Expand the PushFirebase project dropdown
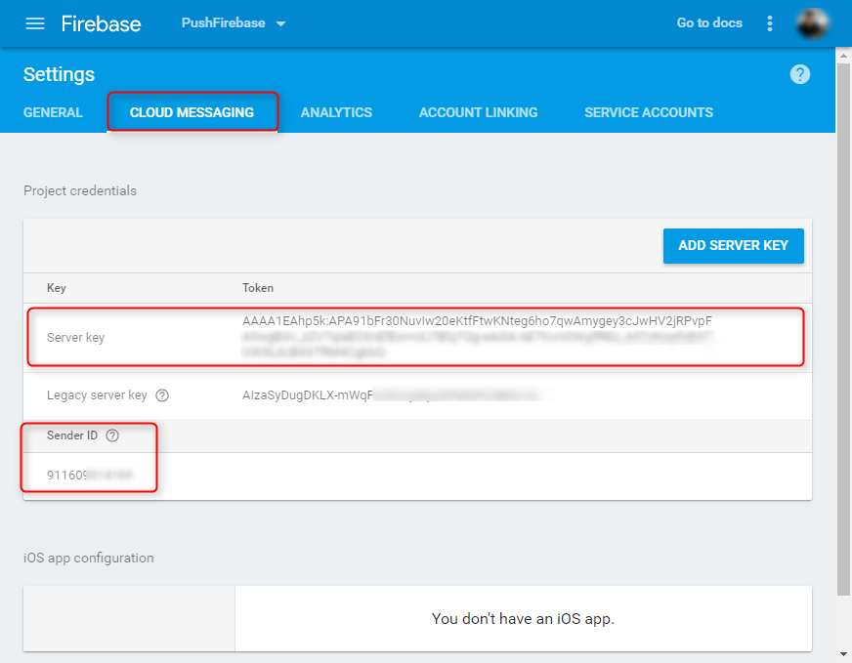Viewport: 852px width, 663px height. pos(234,23)
